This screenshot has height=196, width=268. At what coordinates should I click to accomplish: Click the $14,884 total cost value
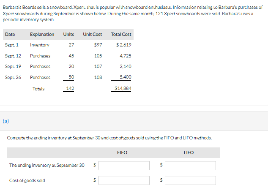click(x=123, y=89)
